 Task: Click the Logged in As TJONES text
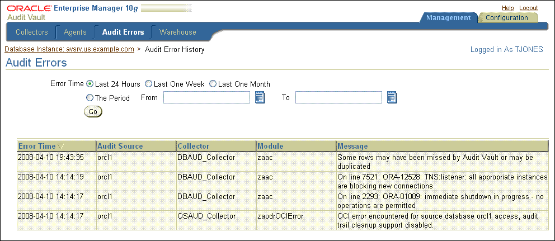pos(506,50)
